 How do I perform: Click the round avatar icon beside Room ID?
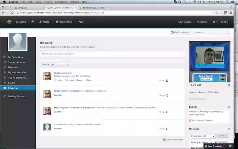point(223,78)
